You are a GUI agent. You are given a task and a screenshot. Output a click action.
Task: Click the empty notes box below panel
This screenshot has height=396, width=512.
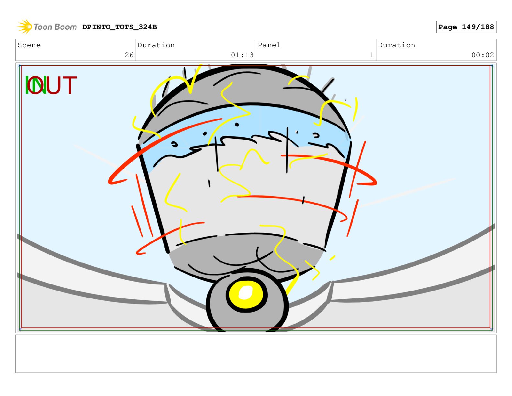(256, 354)
